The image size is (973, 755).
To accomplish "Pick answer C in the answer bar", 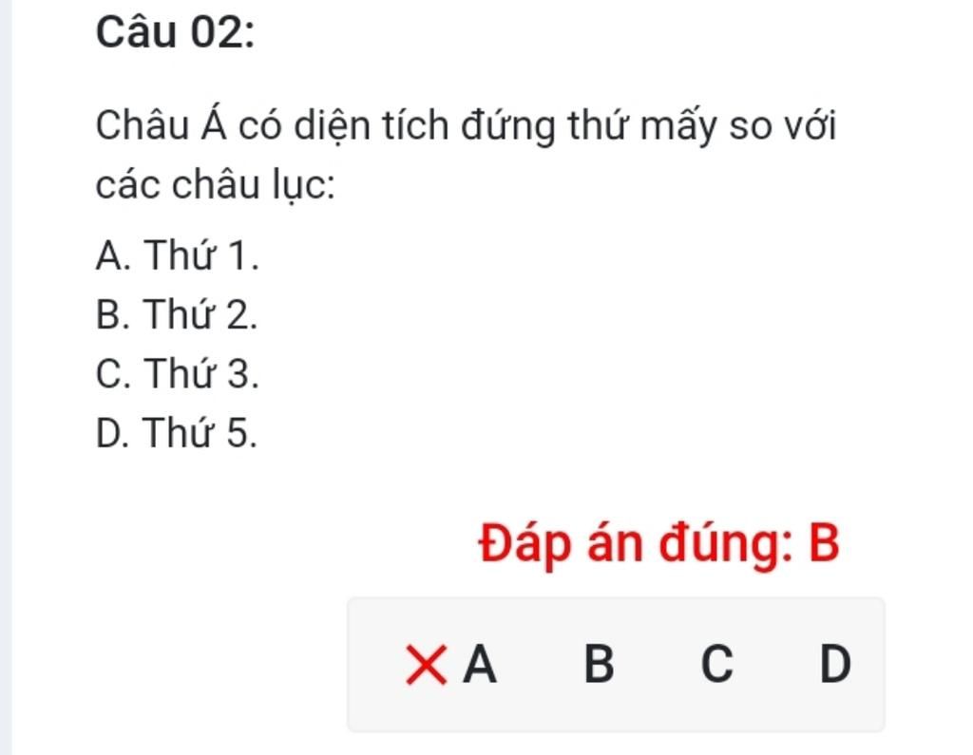I will click(716, 665).
